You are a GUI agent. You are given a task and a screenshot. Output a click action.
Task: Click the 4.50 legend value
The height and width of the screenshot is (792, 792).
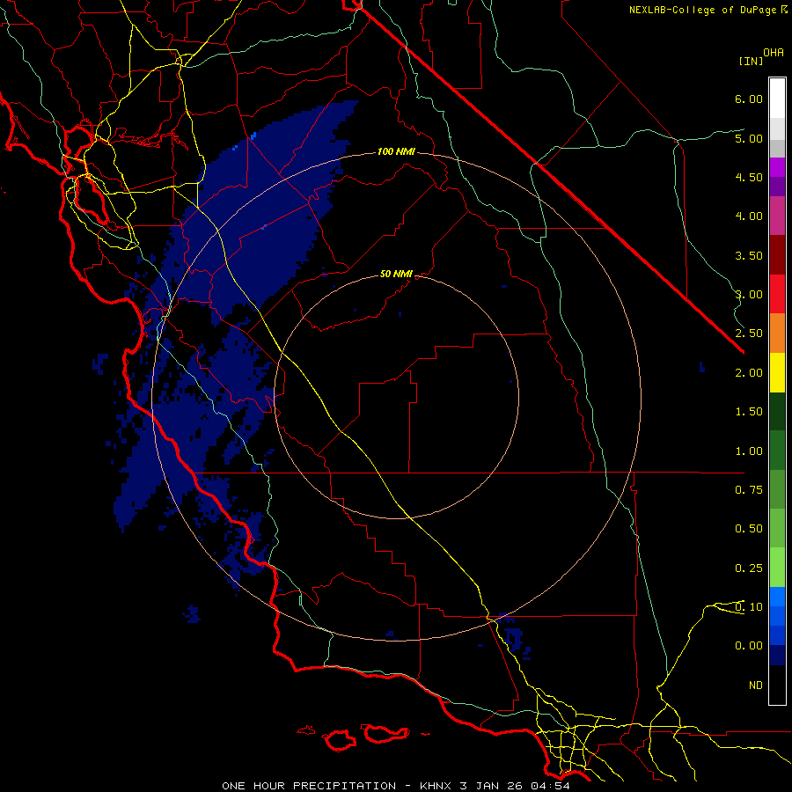(x=749, y=177)
